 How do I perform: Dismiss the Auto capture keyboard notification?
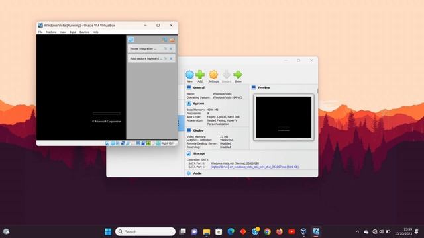click(x=171, y=58)
